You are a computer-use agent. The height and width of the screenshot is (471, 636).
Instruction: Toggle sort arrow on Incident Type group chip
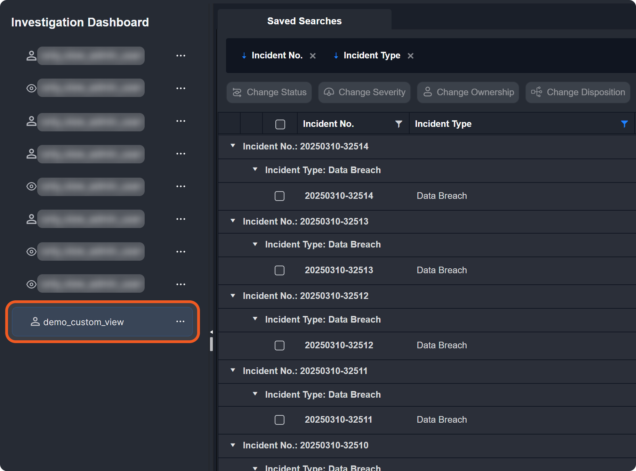[x=336, y=56]
